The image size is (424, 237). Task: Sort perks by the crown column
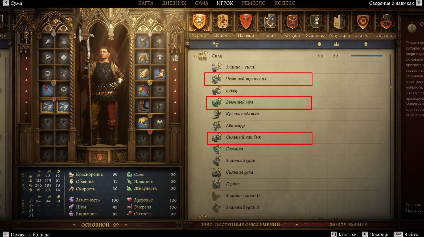tap(336, 44)
